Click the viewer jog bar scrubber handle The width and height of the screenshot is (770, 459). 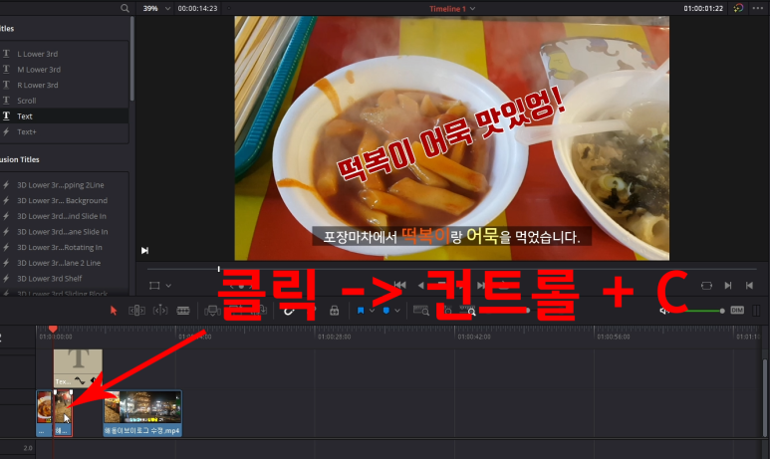(x=218, y=269)
